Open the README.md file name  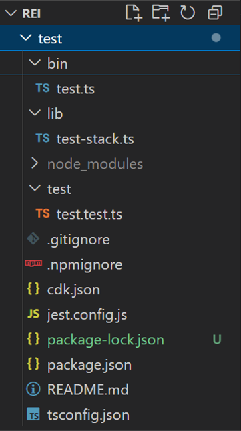click(88, 390)
